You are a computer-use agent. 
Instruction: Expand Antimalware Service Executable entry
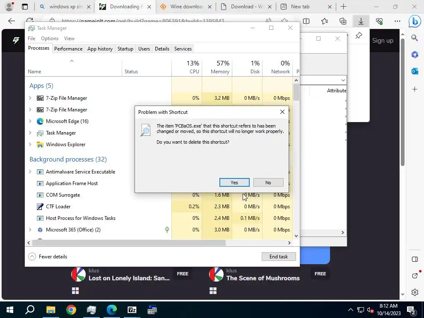[30, 172]
